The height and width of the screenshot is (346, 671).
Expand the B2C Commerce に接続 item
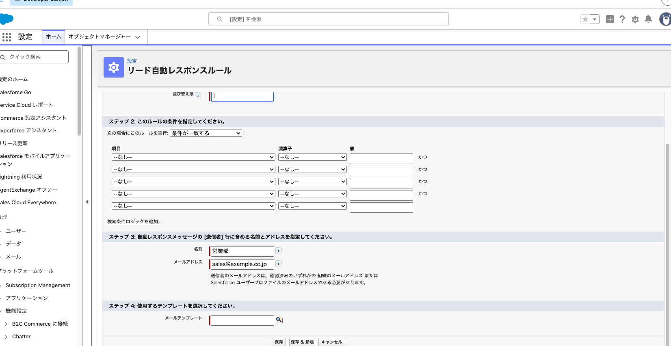pyautogui.click(x=6, y=324)
